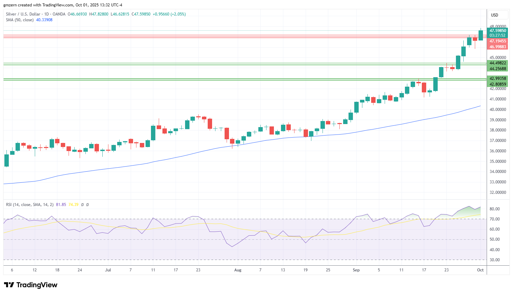Click the TradingView logo at bottom left
The width and height of the screenshot is (513, 295).
[x=31, y=285]
